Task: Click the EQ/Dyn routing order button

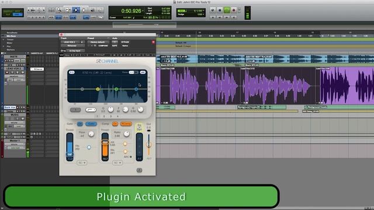Action: 139,127
